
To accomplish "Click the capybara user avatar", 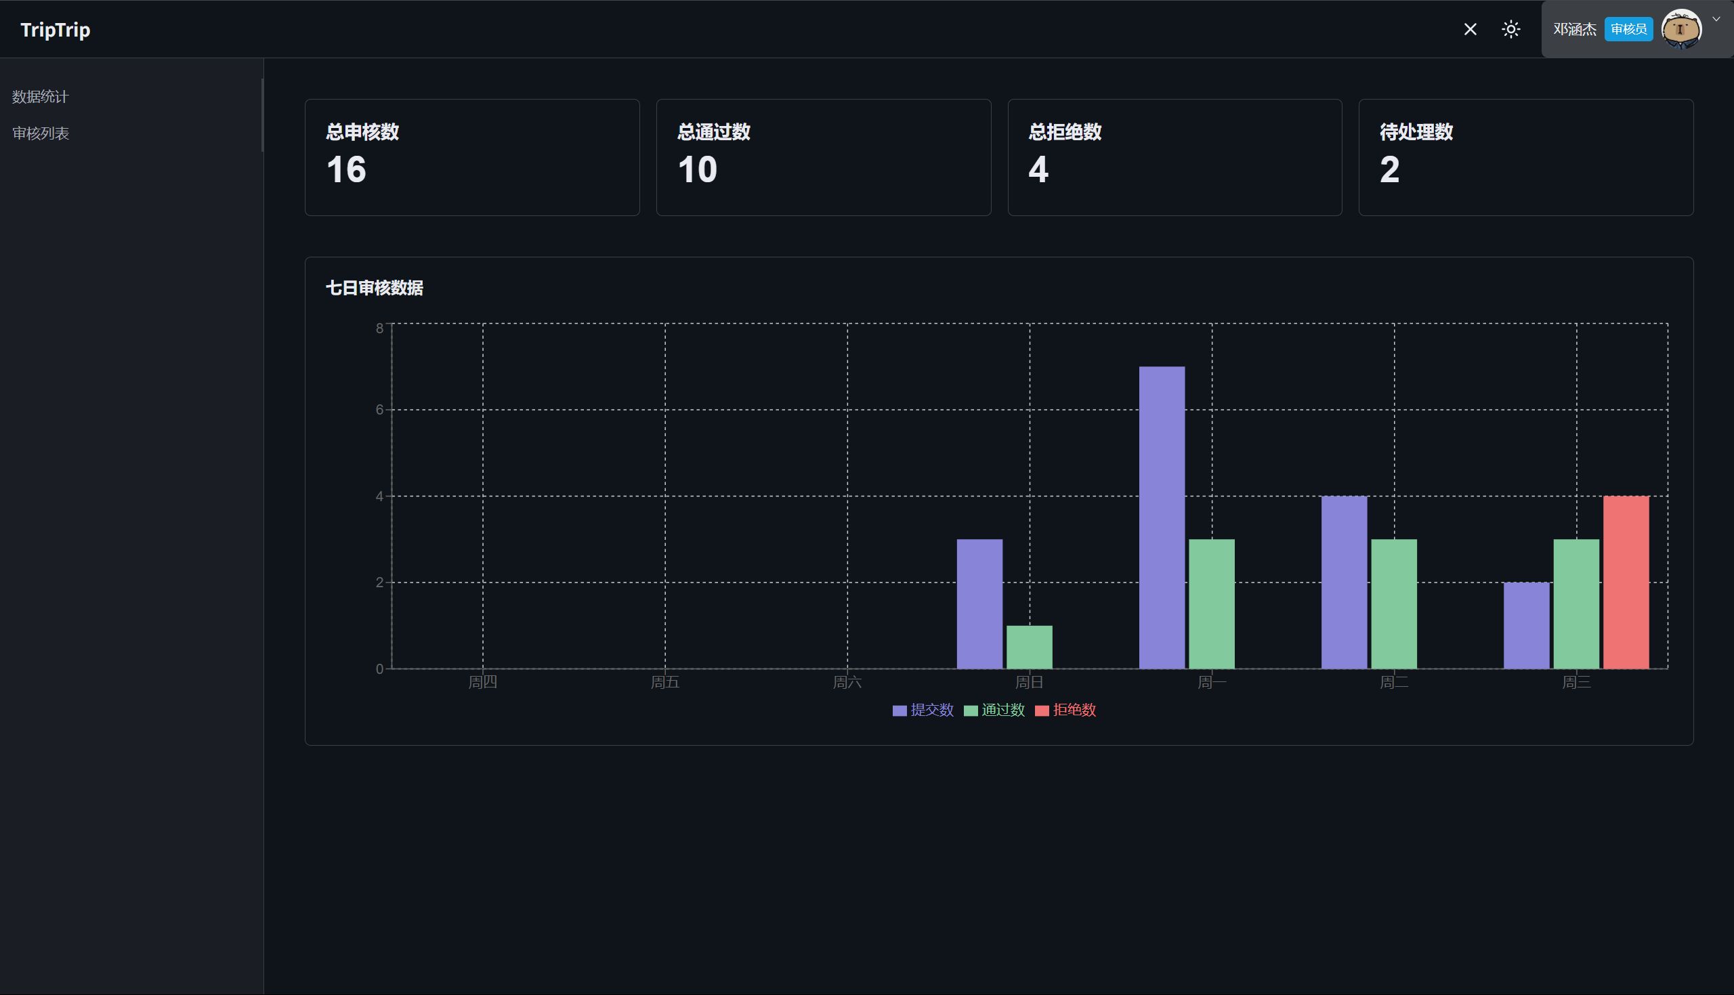I will click(1680, 29).
